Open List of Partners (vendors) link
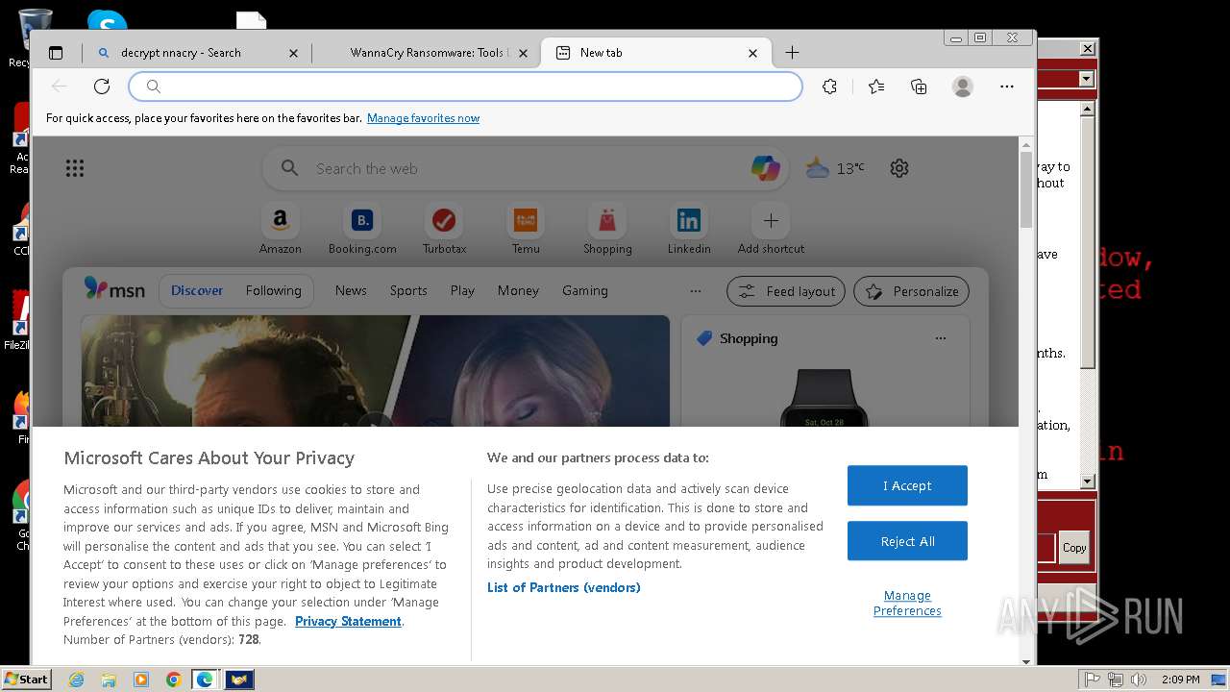Screen dimensions: 1230x692 (564, 587)
